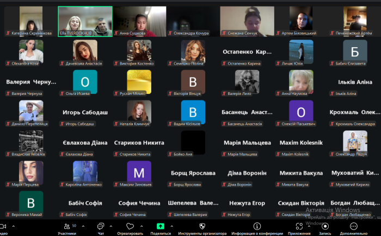Screen dimensions: 381x236
Task: Toggle Запись meeting recording
Action: click(x=325, y=226)
